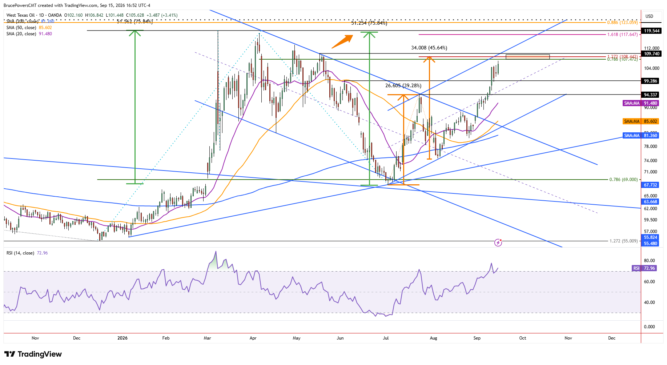The image size is (667, 365).
Task: Click the 67.732 price label
Action: click(x=650, y=185)
